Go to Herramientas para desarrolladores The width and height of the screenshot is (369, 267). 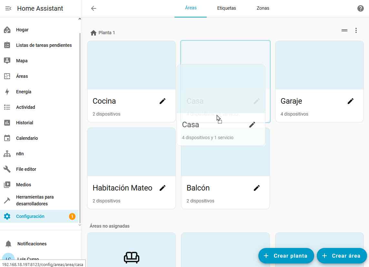click(35, 200)
